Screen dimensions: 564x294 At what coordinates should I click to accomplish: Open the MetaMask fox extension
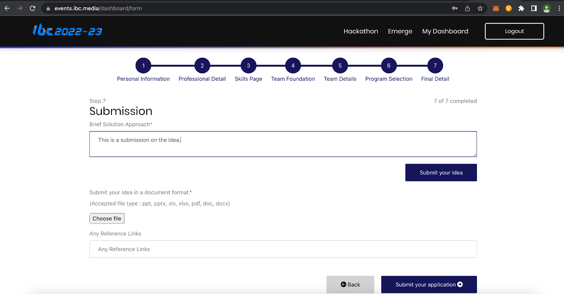point(496,8)
